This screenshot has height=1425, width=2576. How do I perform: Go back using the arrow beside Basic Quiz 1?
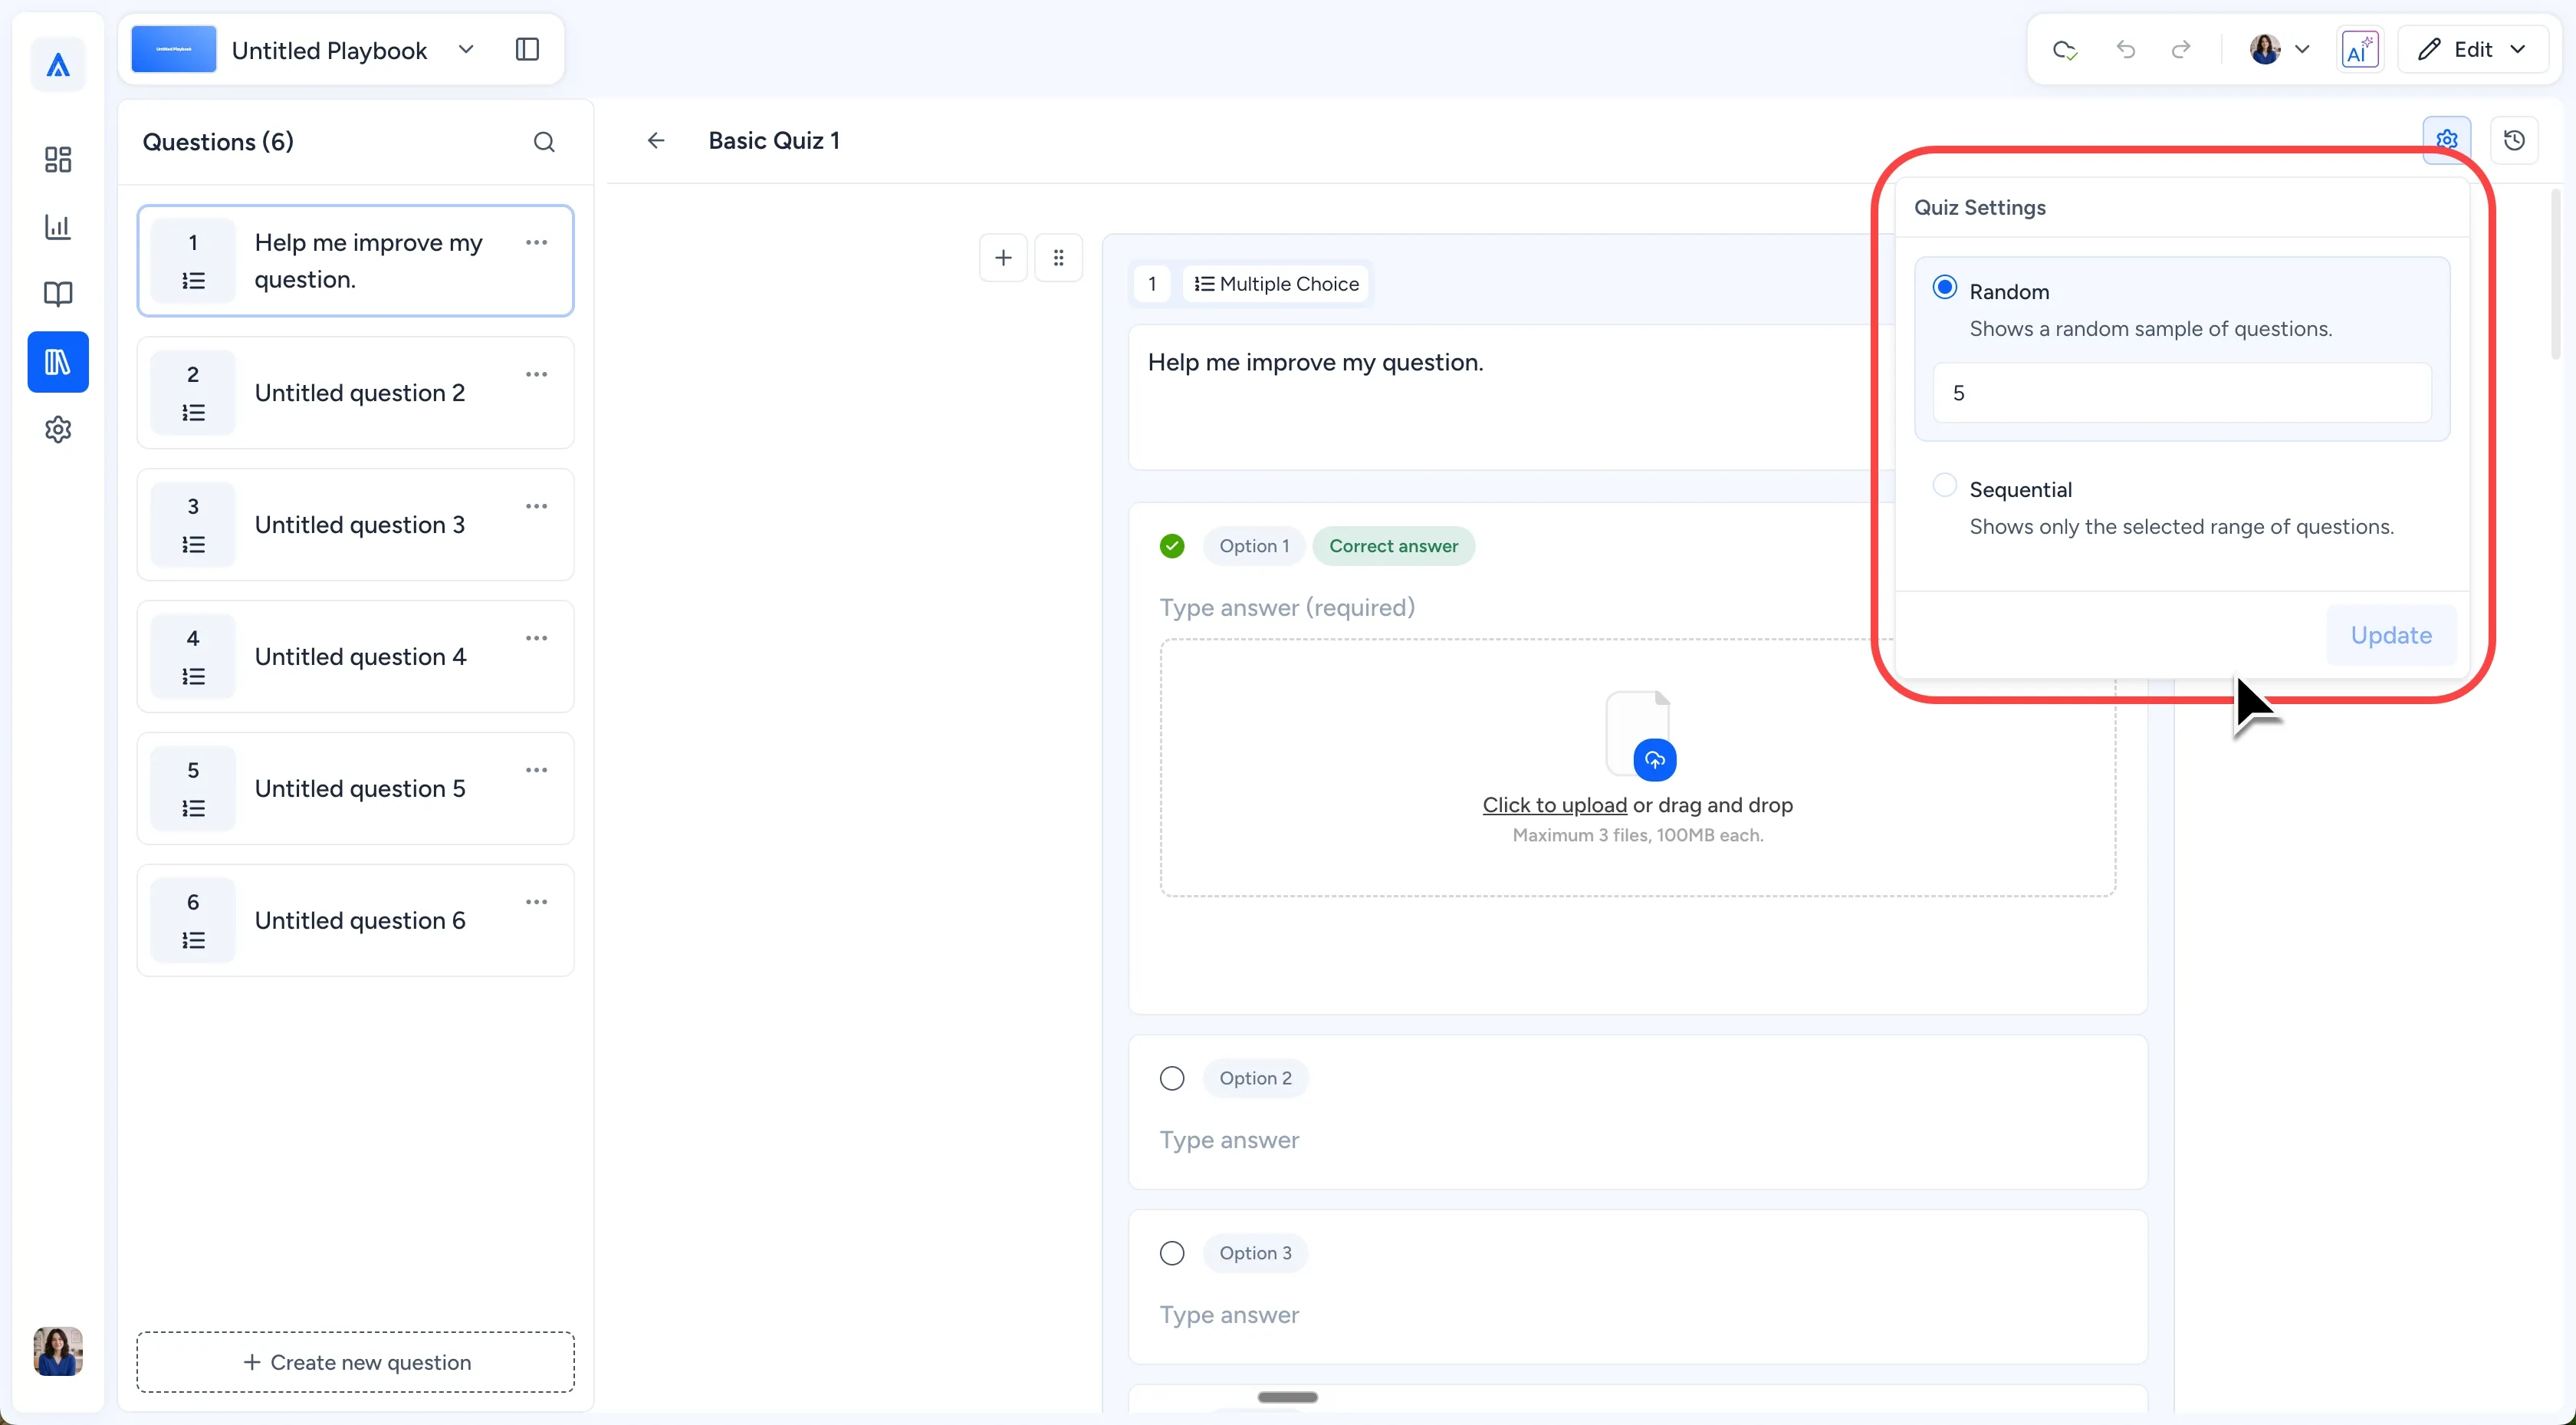pyautogui.click(x=656, y=141)
